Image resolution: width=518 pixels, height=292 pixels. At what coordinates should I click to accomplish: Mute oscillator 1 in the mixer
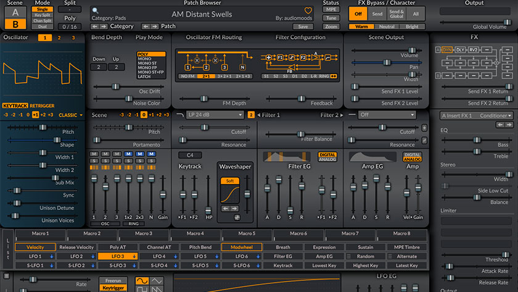coord(94,154)
